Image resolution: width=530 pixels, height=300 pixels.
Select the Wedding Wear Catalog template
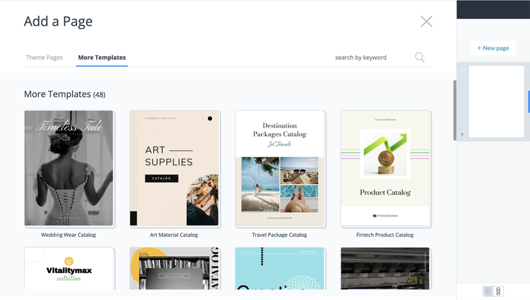[x=69, y=168]
